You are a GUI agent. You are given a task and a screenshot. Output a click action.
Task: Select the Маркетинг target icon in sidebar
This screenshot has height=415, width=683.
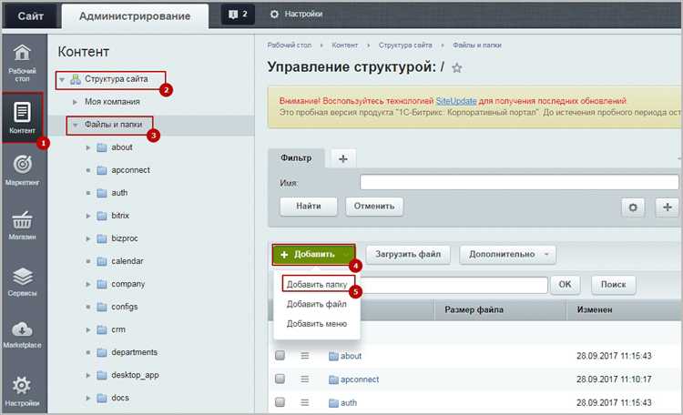point(22,165)
